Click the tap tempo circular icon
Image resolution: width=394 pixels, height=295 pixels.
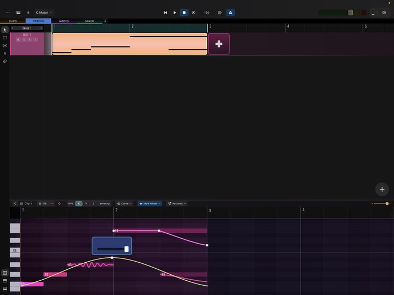tap(219, 13)
